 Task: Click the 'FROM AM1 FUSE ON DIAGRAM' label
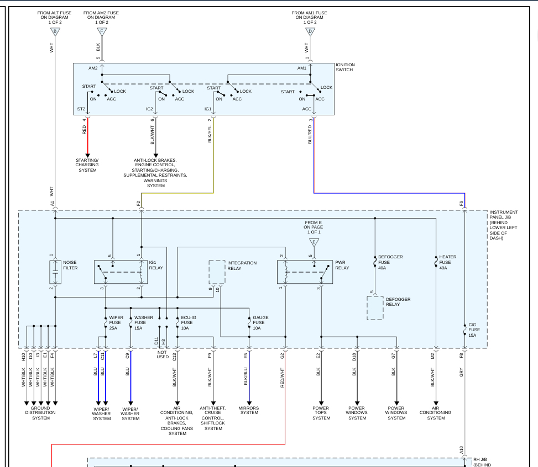[x=310, y=18]
